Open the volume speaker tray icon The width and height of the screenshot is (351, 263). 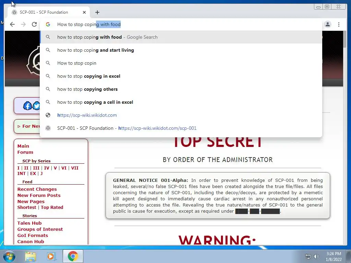[x=316, y=256]
